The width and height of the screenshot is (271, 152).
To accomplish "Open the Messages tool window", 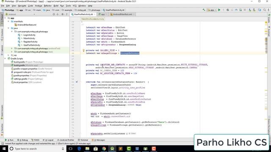I will coord(98,140).
